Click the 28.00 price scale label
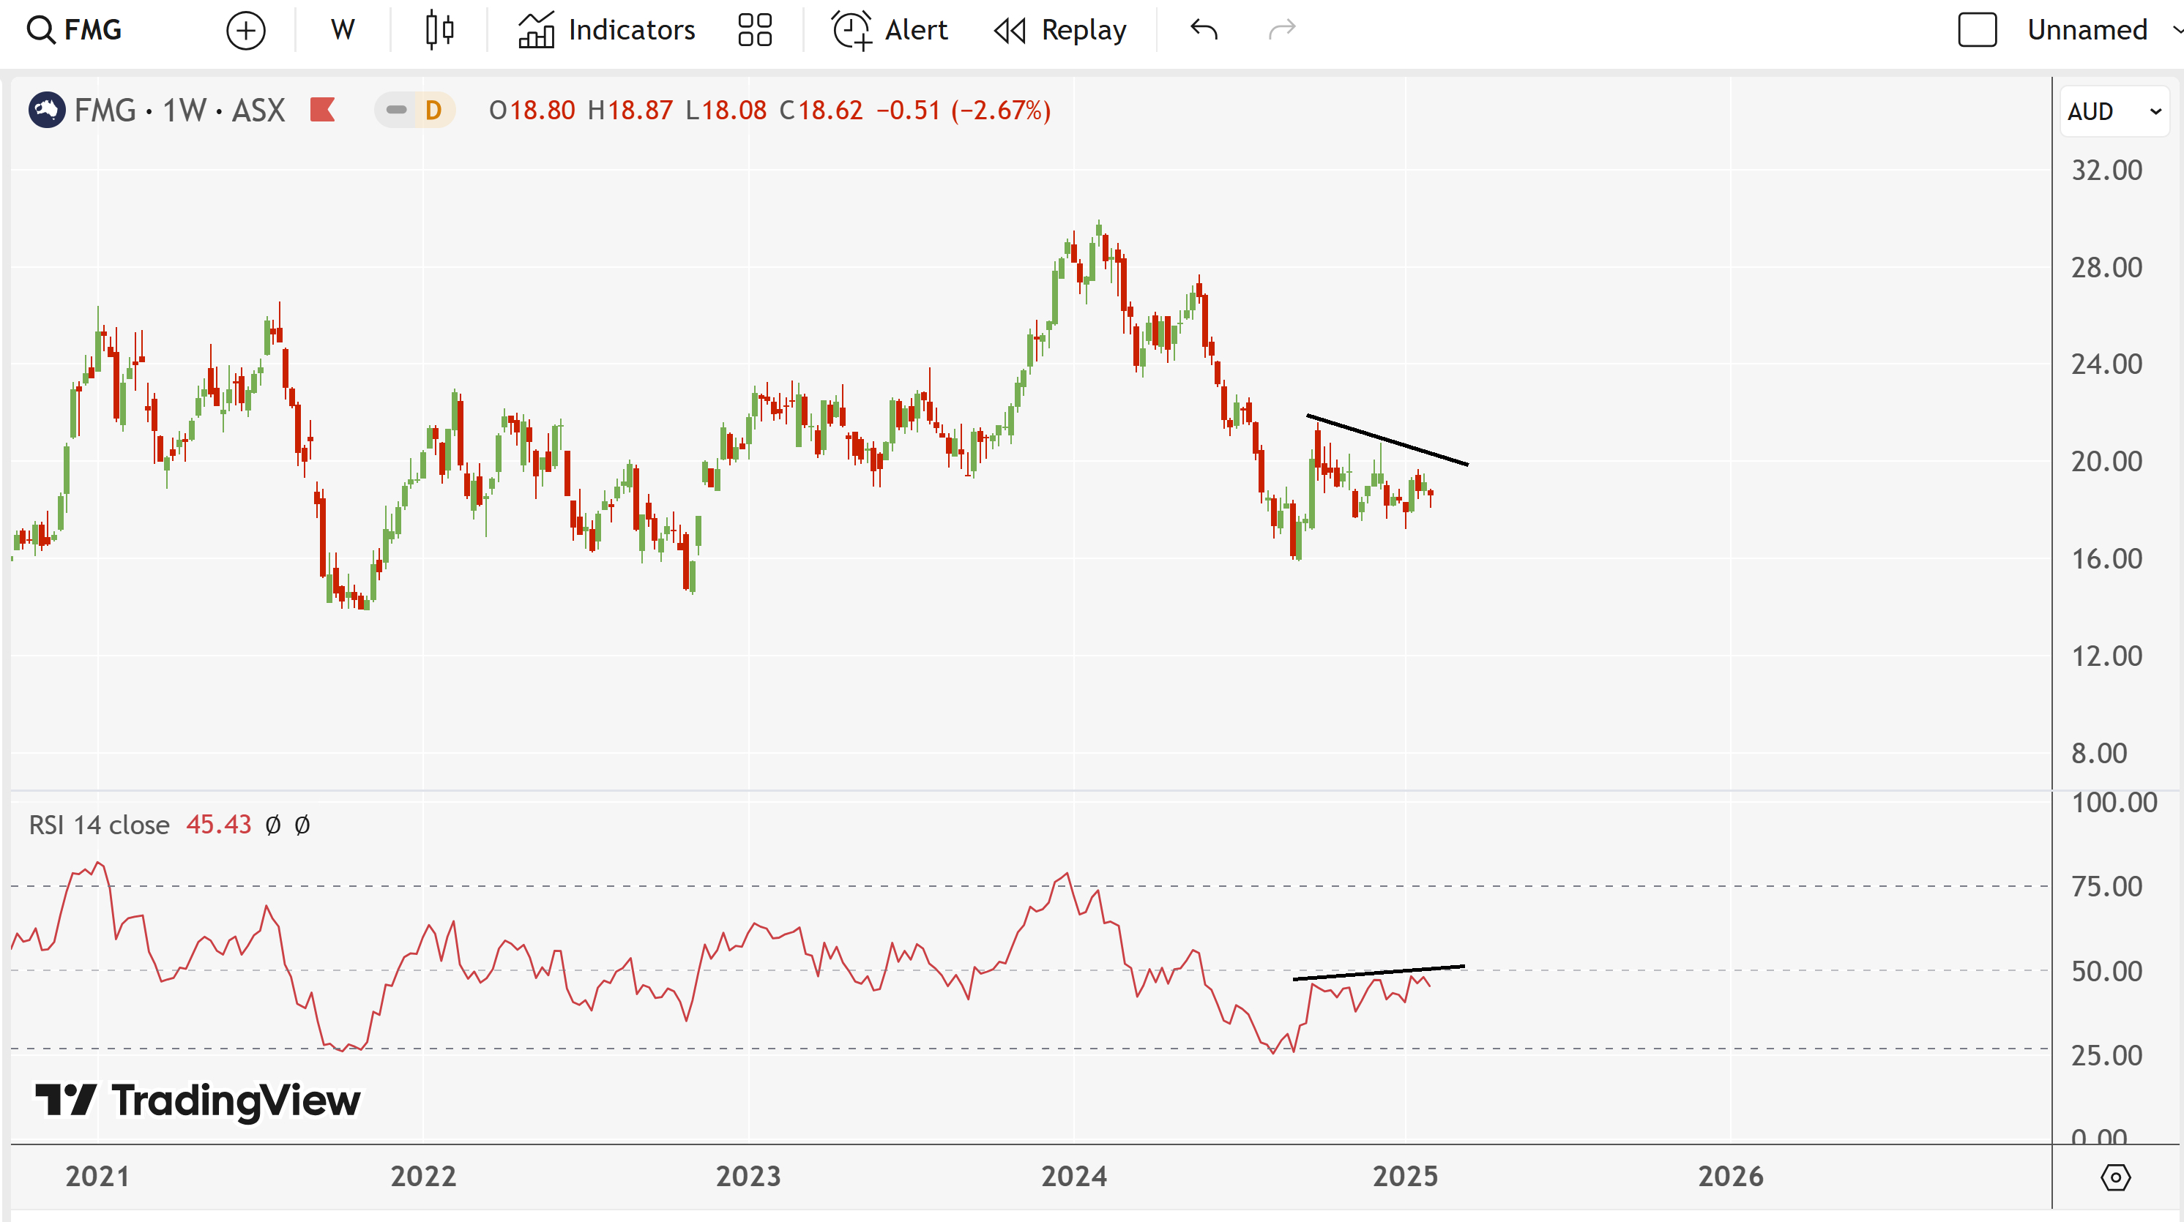 (x=2107, y=268)
